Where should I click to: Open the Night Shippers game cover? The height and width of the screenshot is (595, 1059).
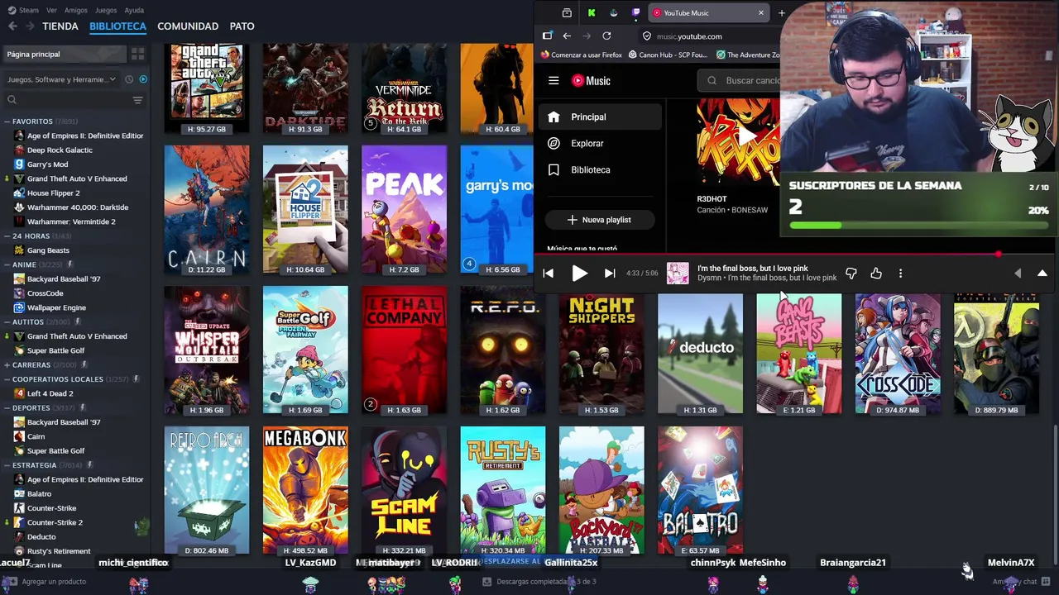tap(601, 354)
